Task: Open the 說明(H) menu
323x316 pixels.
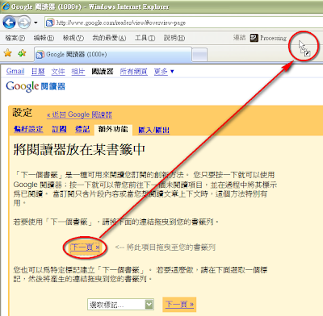Action: point(174,38)
